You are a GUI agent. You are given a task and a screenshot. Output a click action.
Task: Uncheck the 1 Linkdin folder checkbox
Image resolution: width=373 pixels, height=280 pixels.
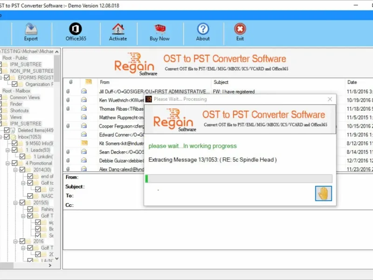(x=22, y=156)
